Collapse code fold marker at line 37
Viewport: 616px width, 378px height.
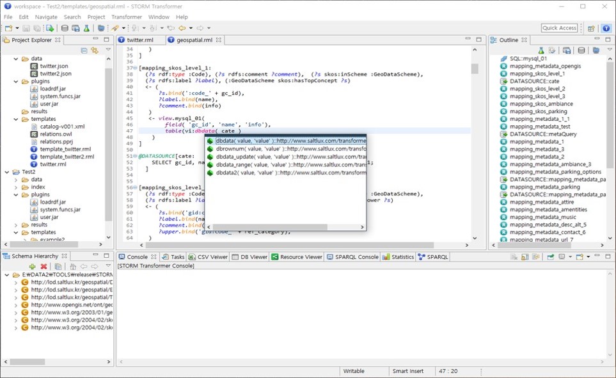135,68
